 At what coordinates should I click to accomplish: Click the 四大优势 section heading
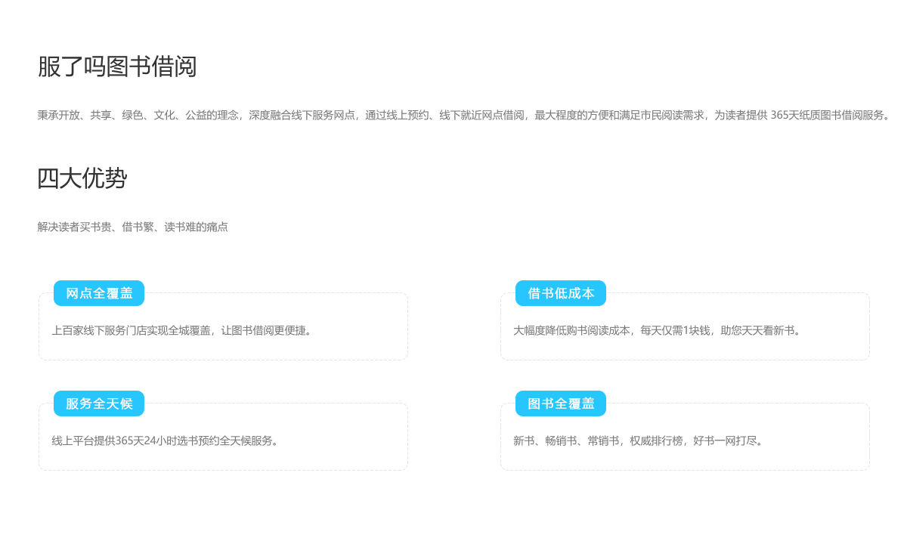click(x=82, y=178)
